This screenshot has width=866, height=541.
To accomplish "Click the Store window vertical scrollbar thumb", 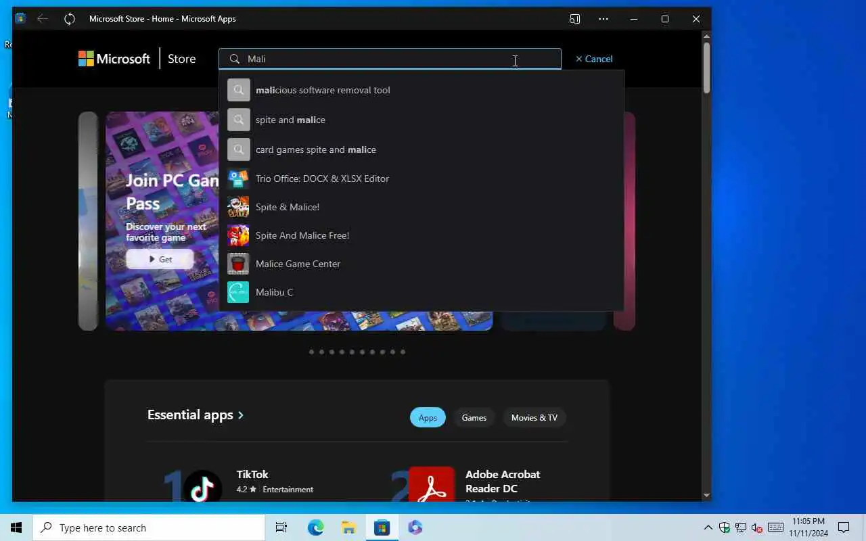I will pos(706,68).
